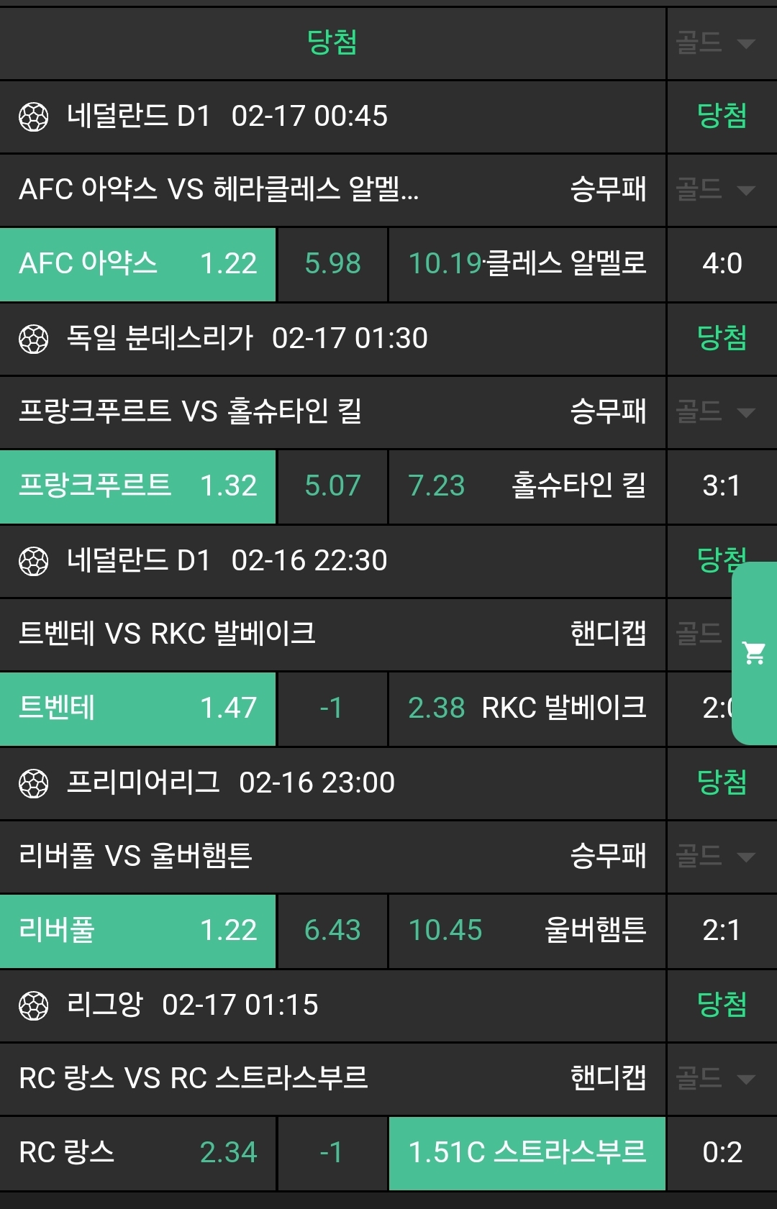Tap the soccer ball icon beside 독일 분데스리가
Image resolution: width=777 pixels, height=1209 pixels.
coord(33,339)
